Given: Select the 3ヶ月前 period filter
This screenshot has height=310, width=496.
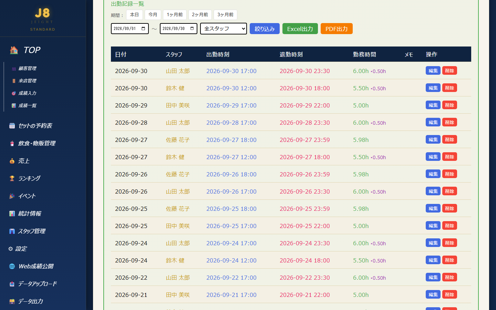Looking at the screenshot, I should tap(225, 15).
